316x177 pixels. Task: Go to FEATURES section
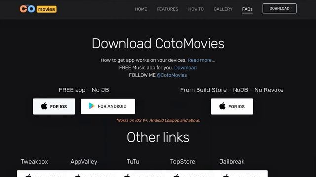(x=167, y=9)
